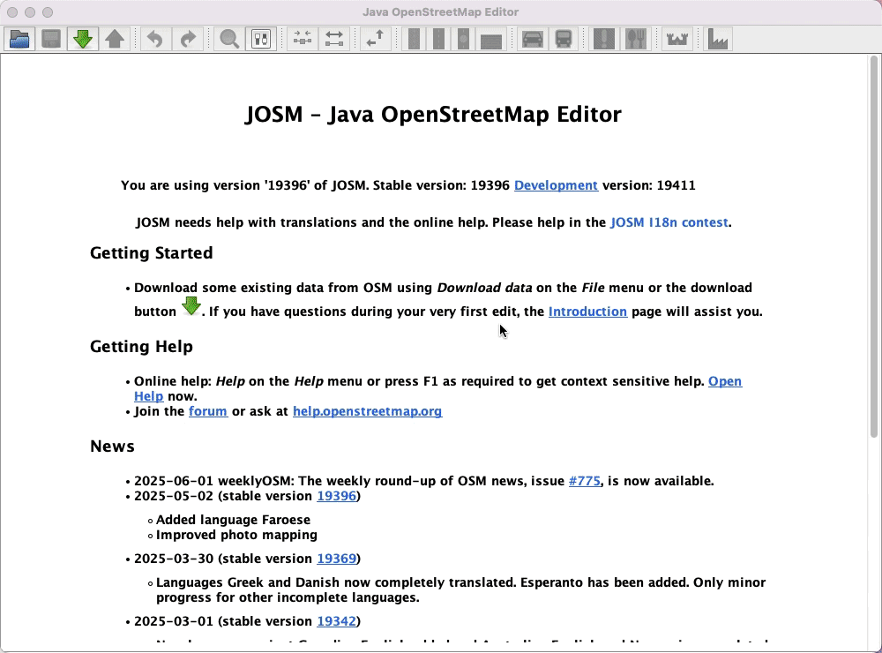Open the Preferences toolbar icon
The height and width of the screenshot is (653, 882).
click(259, 38)
